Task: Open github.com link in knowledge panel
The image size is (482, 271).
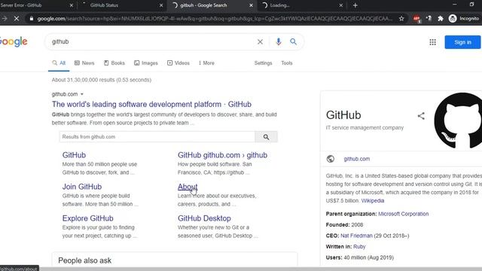Action: point(356,159)
